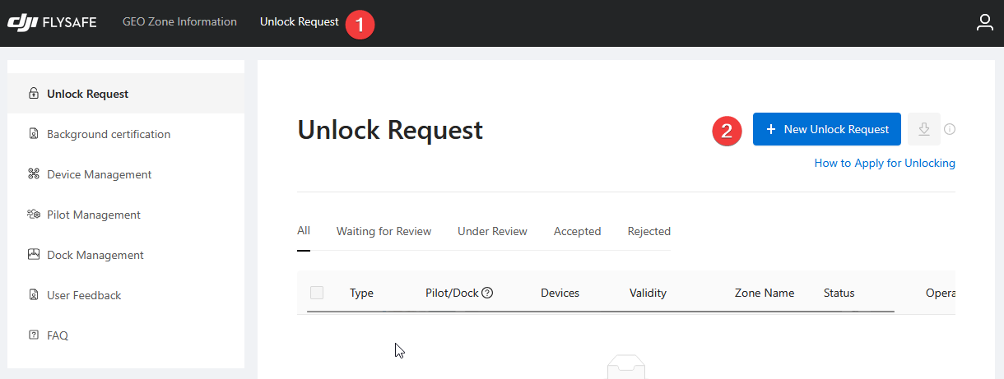Click the DJI FlySafe logo
1004x379 pixels.
pos(52,22)
